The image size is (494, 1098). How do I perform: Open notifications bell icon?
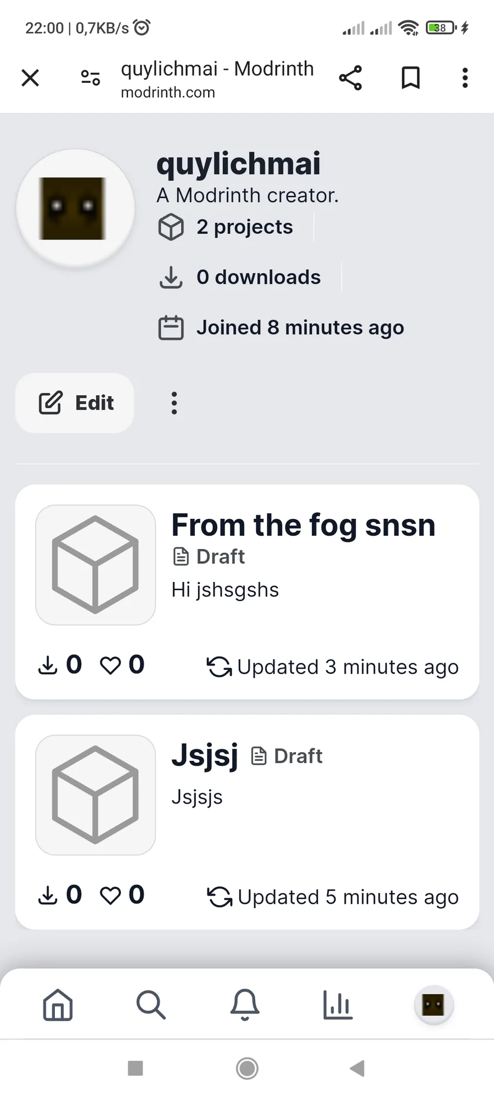[x=245, y=1005]
